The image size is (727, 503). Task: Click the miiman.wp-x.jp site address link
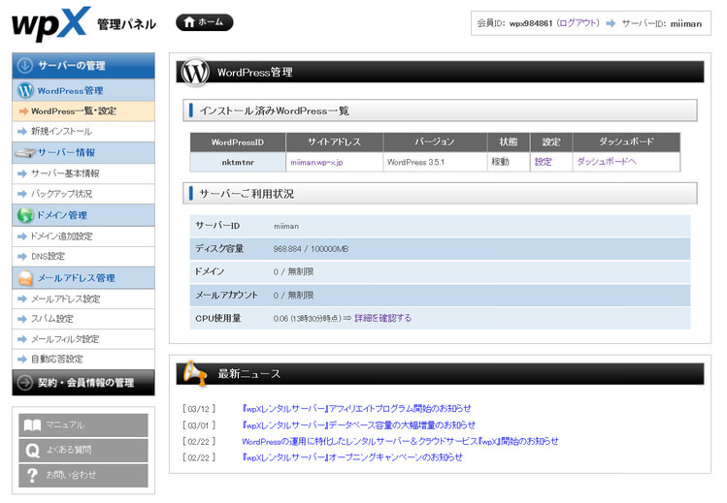coord(316,163)
